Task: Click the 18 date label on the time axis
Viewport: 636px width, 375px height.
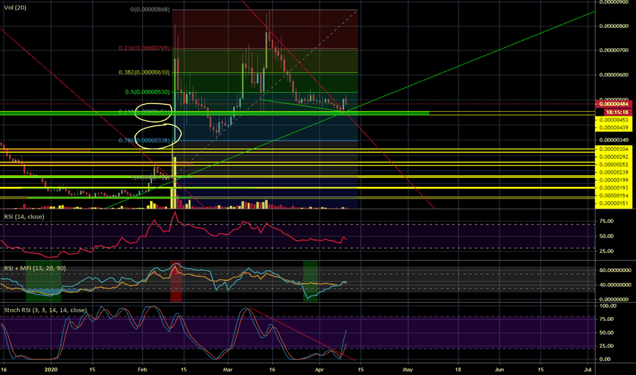Action: coord(458,370)
